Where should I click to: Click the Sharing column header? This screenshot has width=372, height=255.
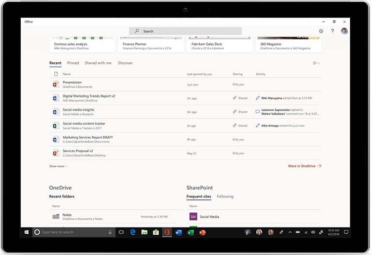[x=237, y=74]
